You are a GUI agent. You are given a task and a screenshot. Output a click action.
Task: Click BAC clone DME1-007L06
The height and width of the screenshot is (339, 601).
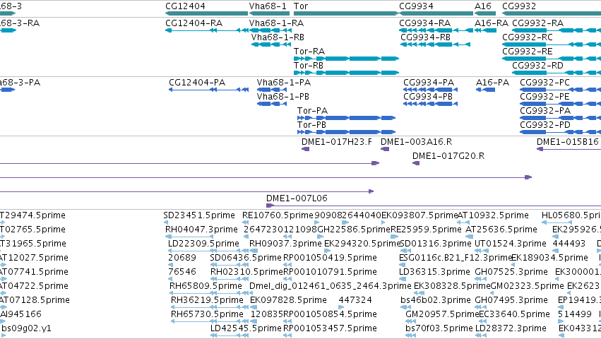(x=297, y=198)
